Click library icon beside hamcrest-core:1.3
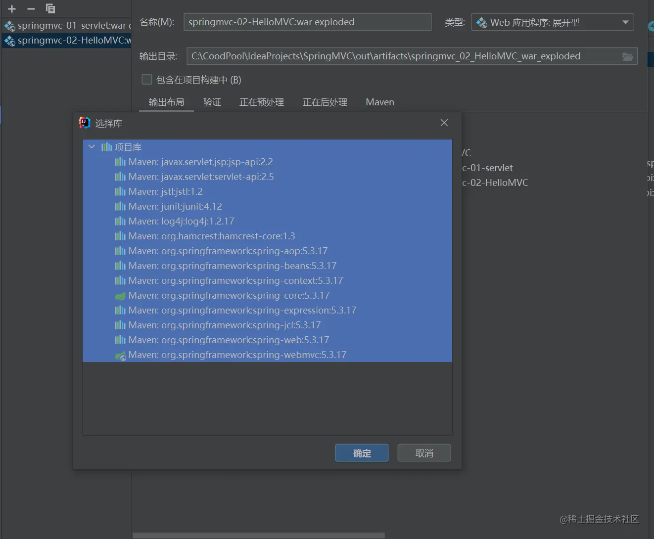This screenshot has width=654, height=539. click(x=120, y=236)
